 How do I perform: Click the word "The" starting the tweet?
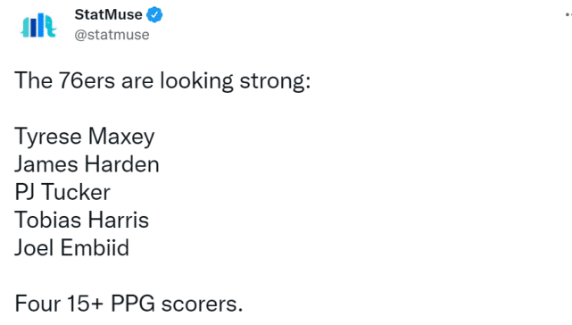[34, 80]
